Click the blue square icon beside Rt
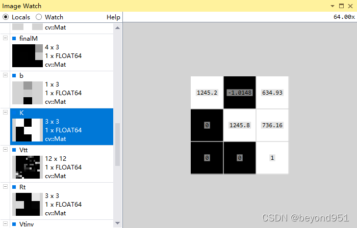This screenshot has height=228, width=357. pyautogui.click(x=14, y=187)
